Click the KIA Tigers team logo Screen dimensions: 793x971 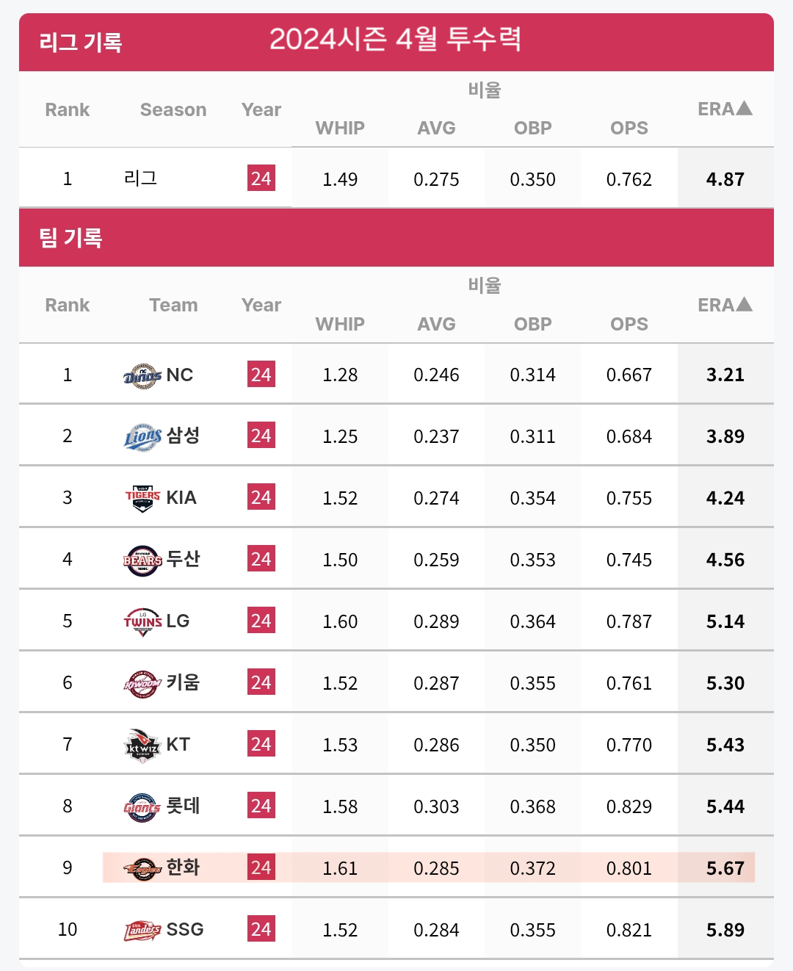(142, 498)
